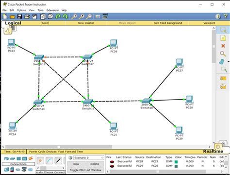Choose the Add Complex PDU open envelope
This screenshot has height=175, width=230.
(x=223, y=87)
